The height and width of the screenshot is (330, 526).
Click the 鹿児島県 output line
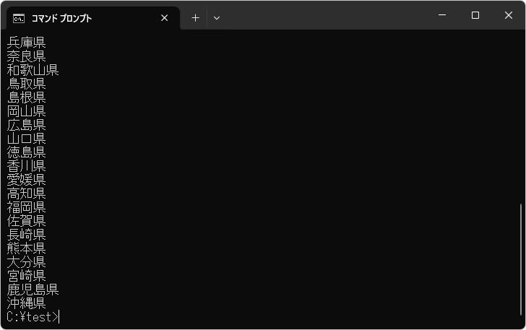pyautogui.click(x=33, y=290)
